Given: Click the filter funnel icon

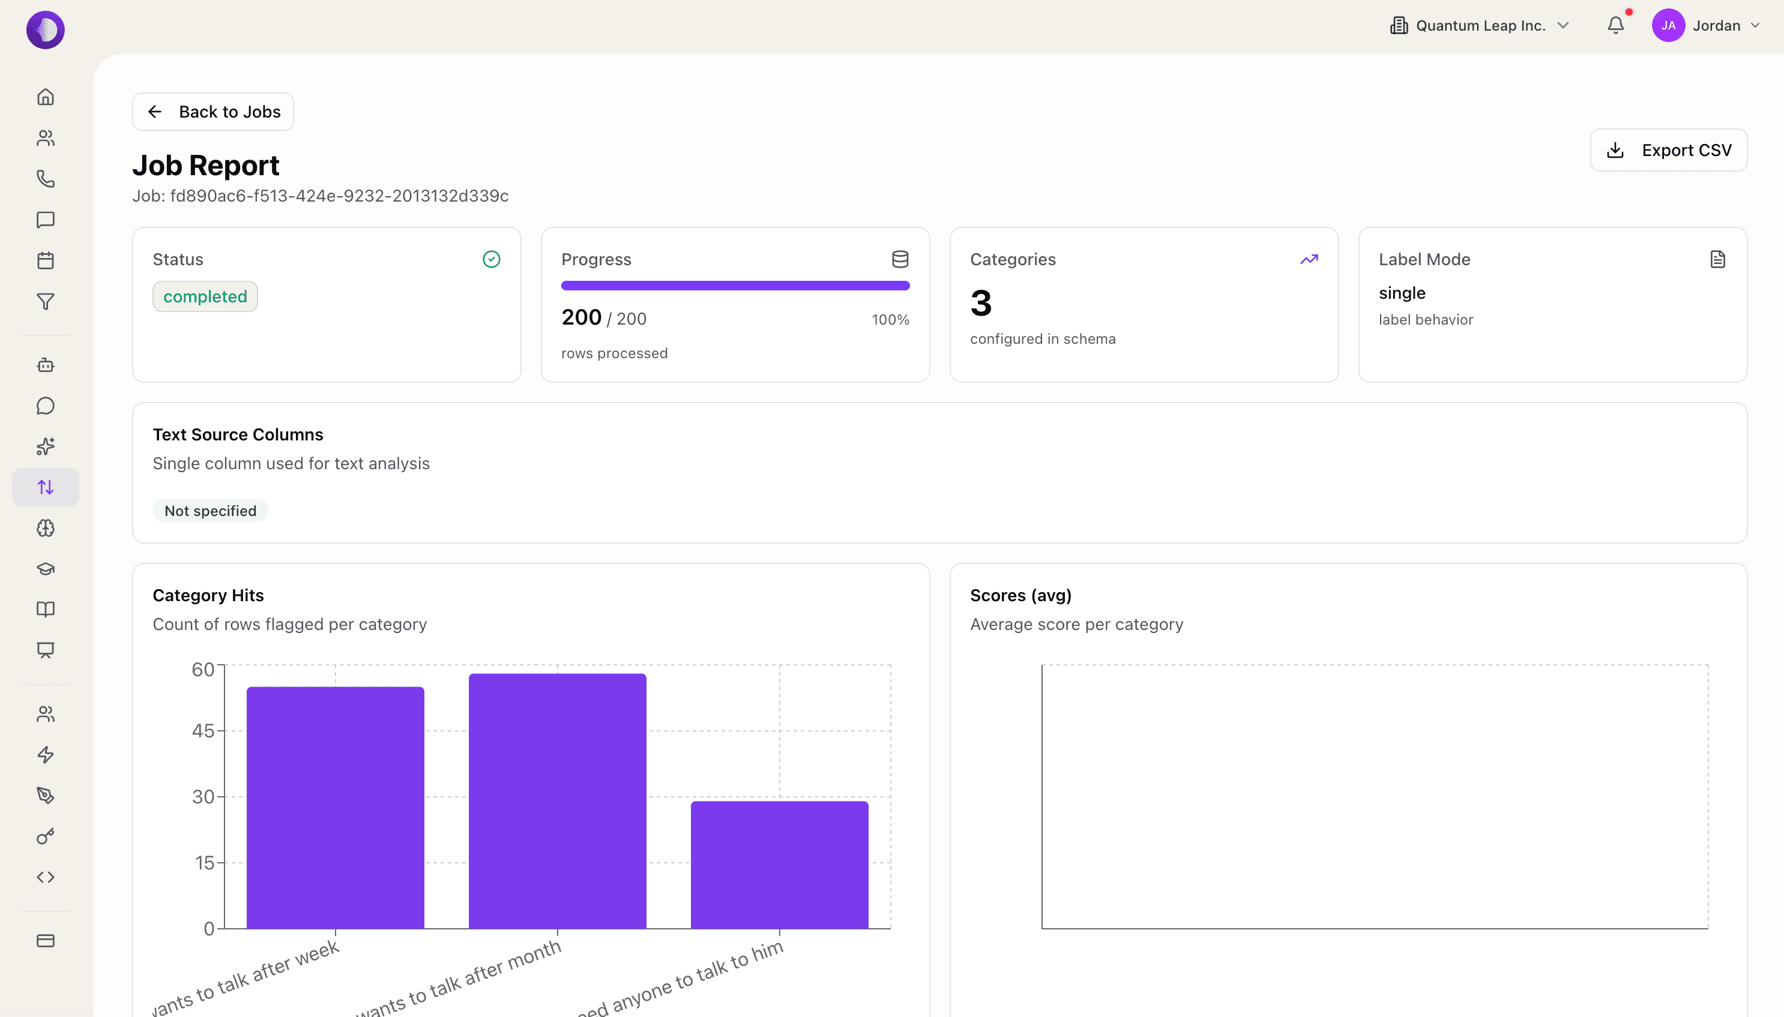Looking at the screenshot, I should 45,302.
